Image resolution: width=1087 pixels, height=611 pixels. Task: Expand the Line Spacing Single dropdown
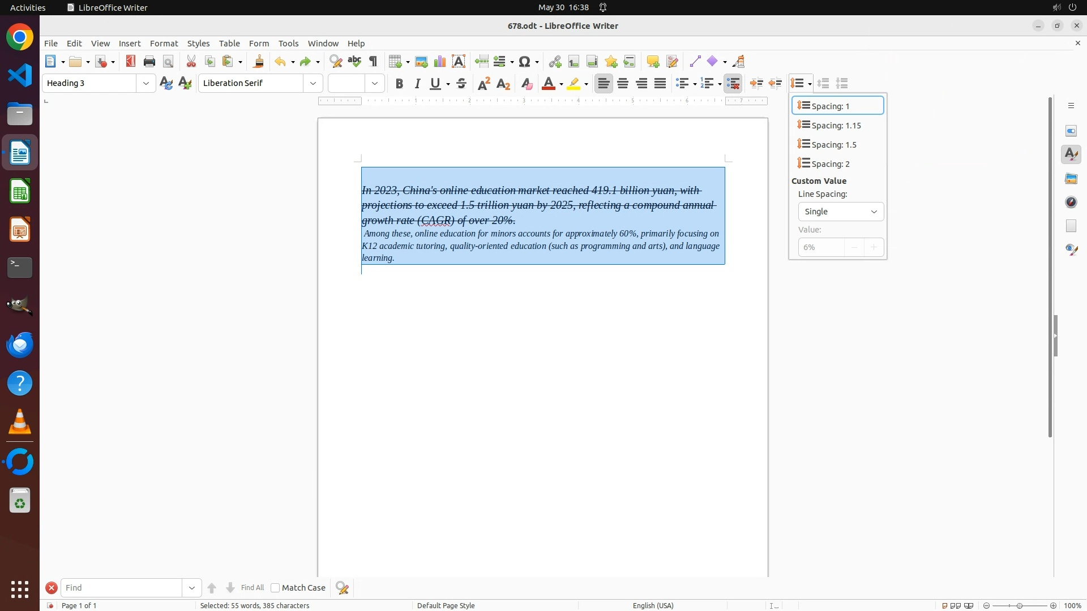[x=841, y=212]
